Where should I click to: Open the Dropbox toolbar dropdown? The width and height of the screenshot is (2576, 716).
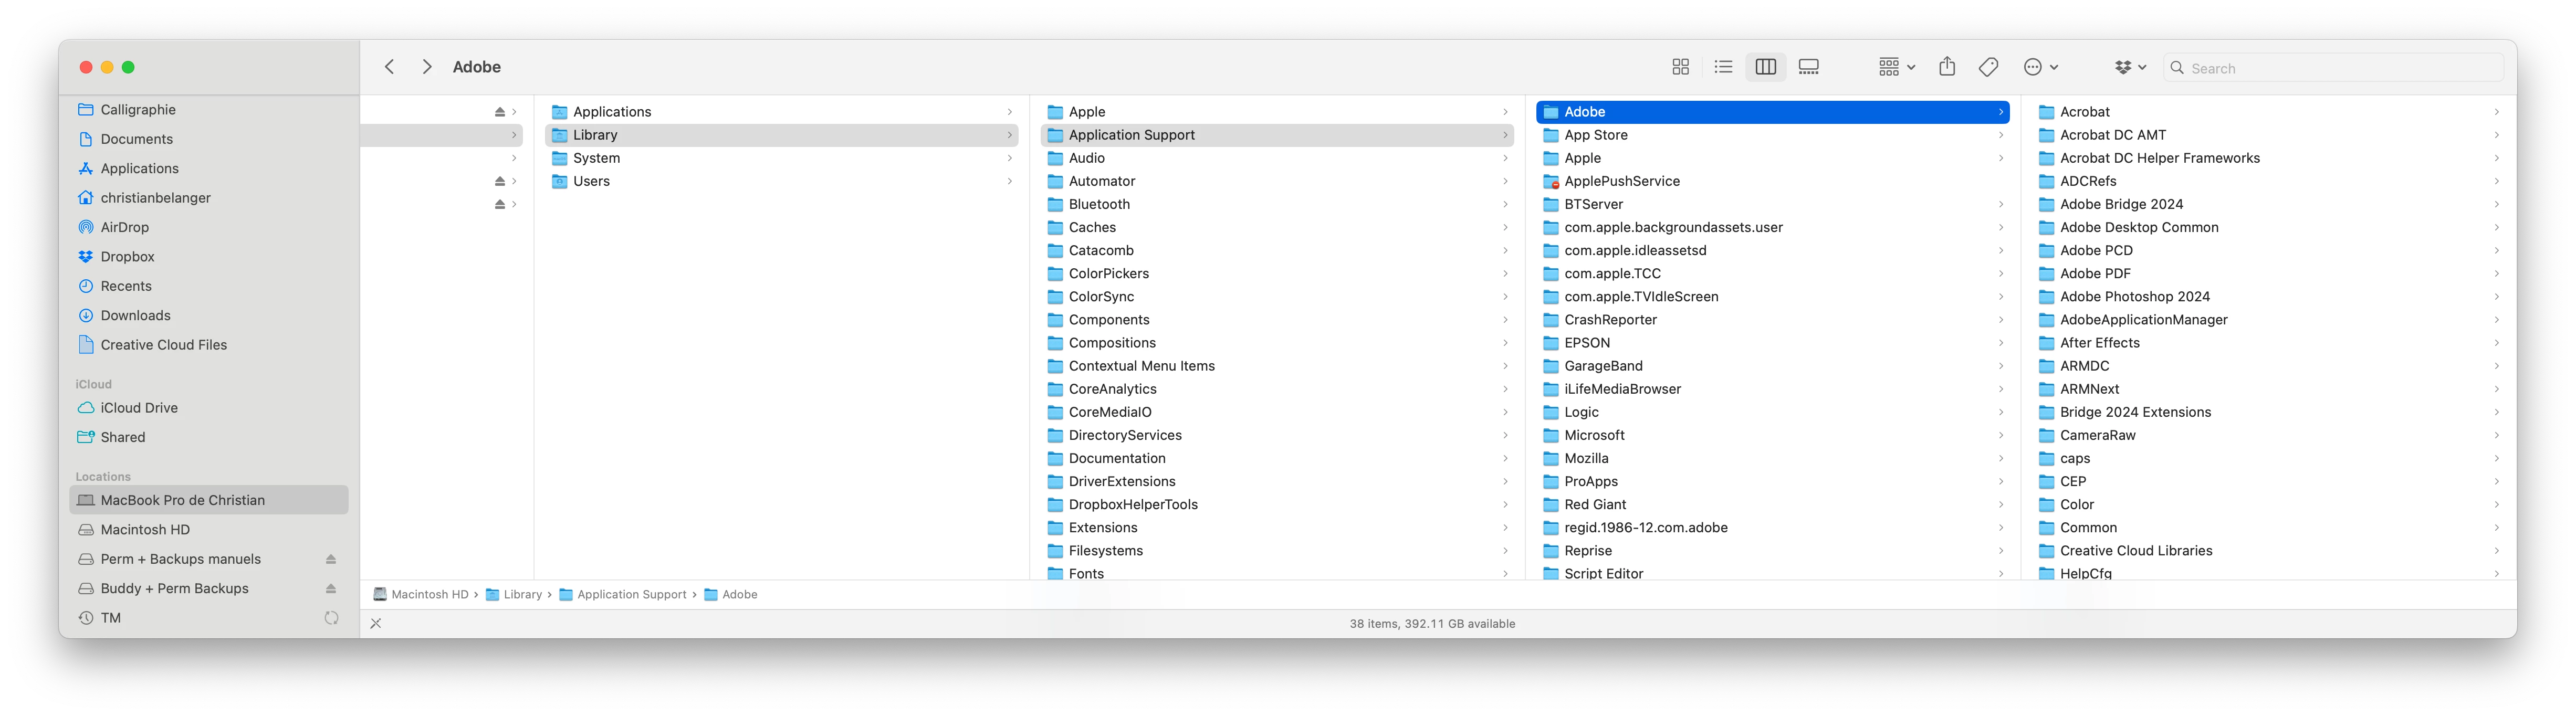pyautogui.click(x=2130, y=67)
